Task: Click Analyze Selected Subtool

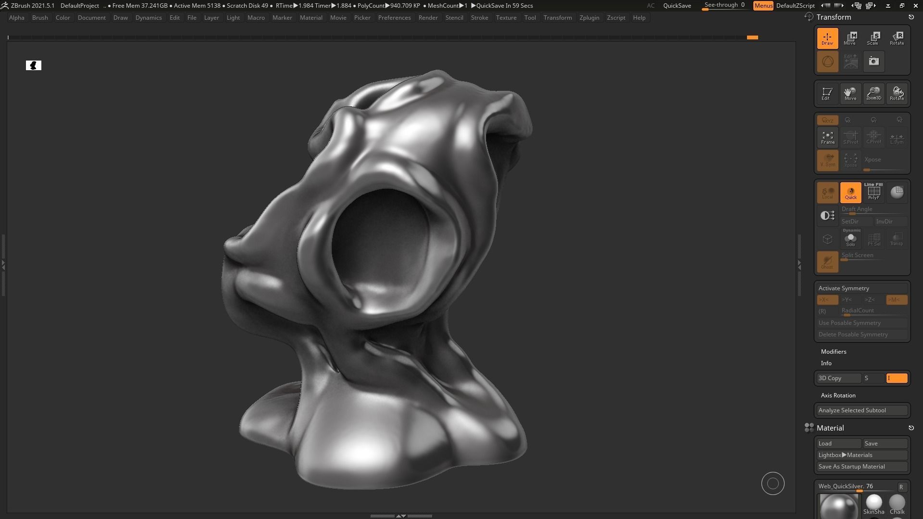Action: point(862,410)
